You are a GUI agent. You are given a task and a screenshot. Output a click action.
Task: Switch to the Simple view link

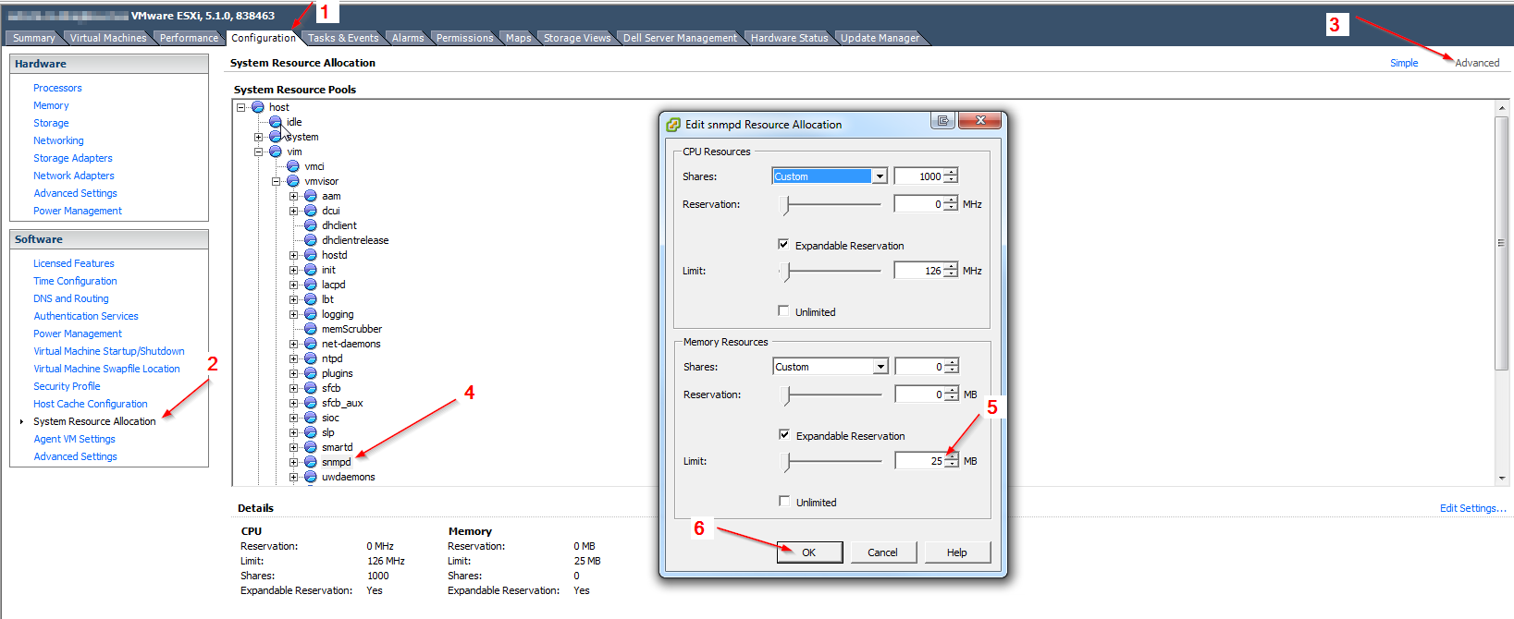[x=1404, y=63]
